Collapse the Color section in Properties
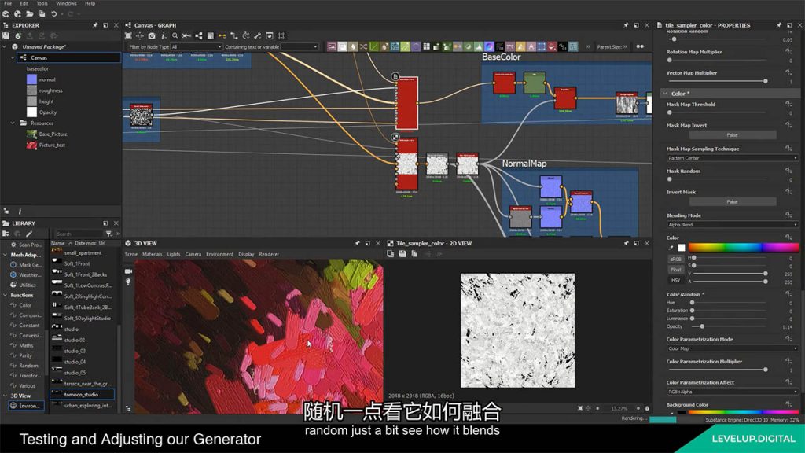 [667, 94]
